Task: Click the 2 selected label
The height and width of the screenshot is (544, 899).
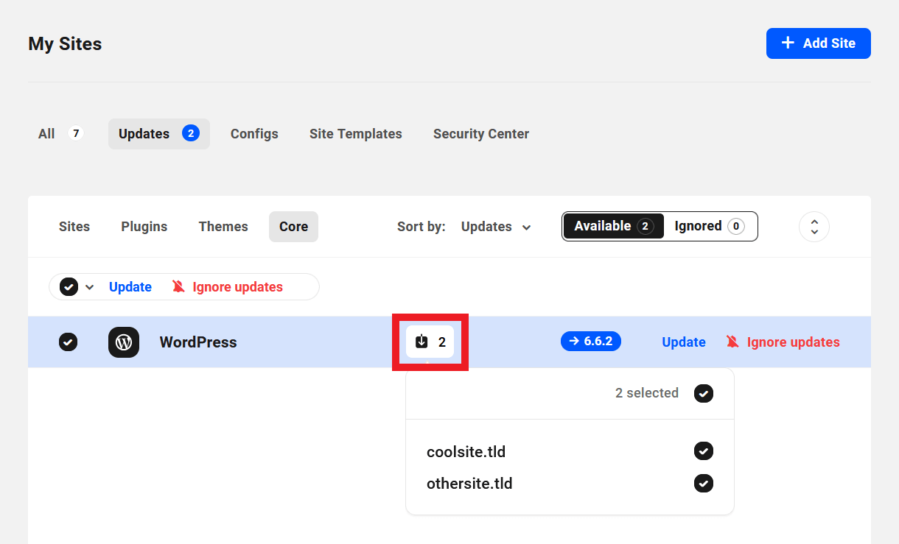Action: (647, 393)
